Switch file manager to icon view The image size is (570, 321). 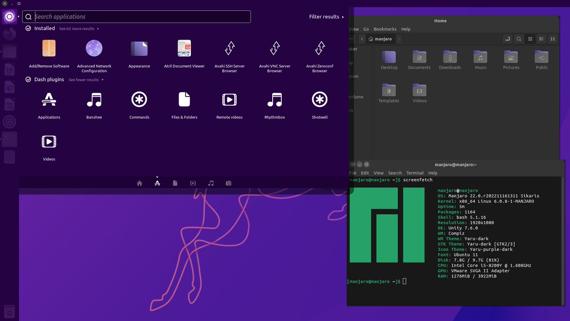(530, 39)
